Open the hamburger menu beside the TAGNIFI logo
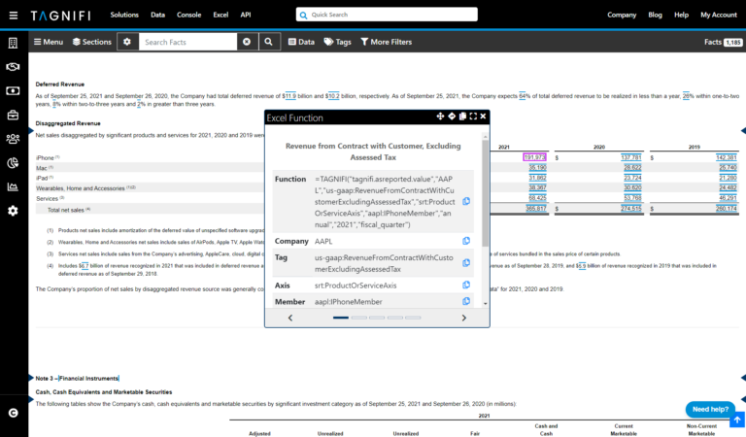This screenshot has height=437, width=746. coord(14,16)
